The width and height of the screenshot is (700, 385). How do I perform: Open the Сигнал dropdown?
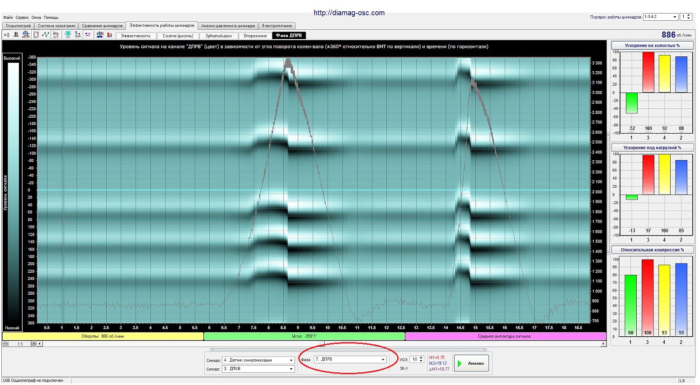(x=258, y=369)
